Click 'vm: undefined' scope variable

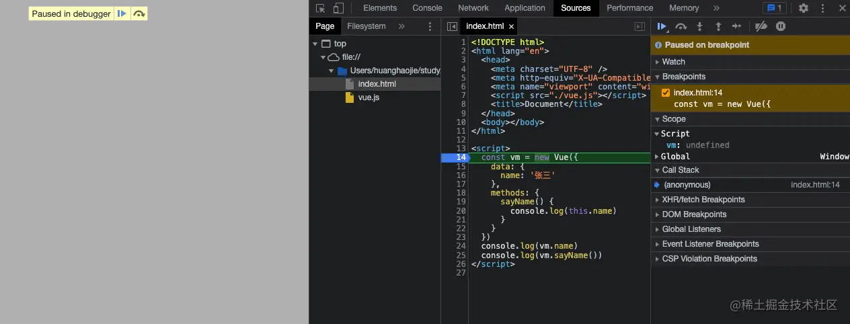click(697, 145)
